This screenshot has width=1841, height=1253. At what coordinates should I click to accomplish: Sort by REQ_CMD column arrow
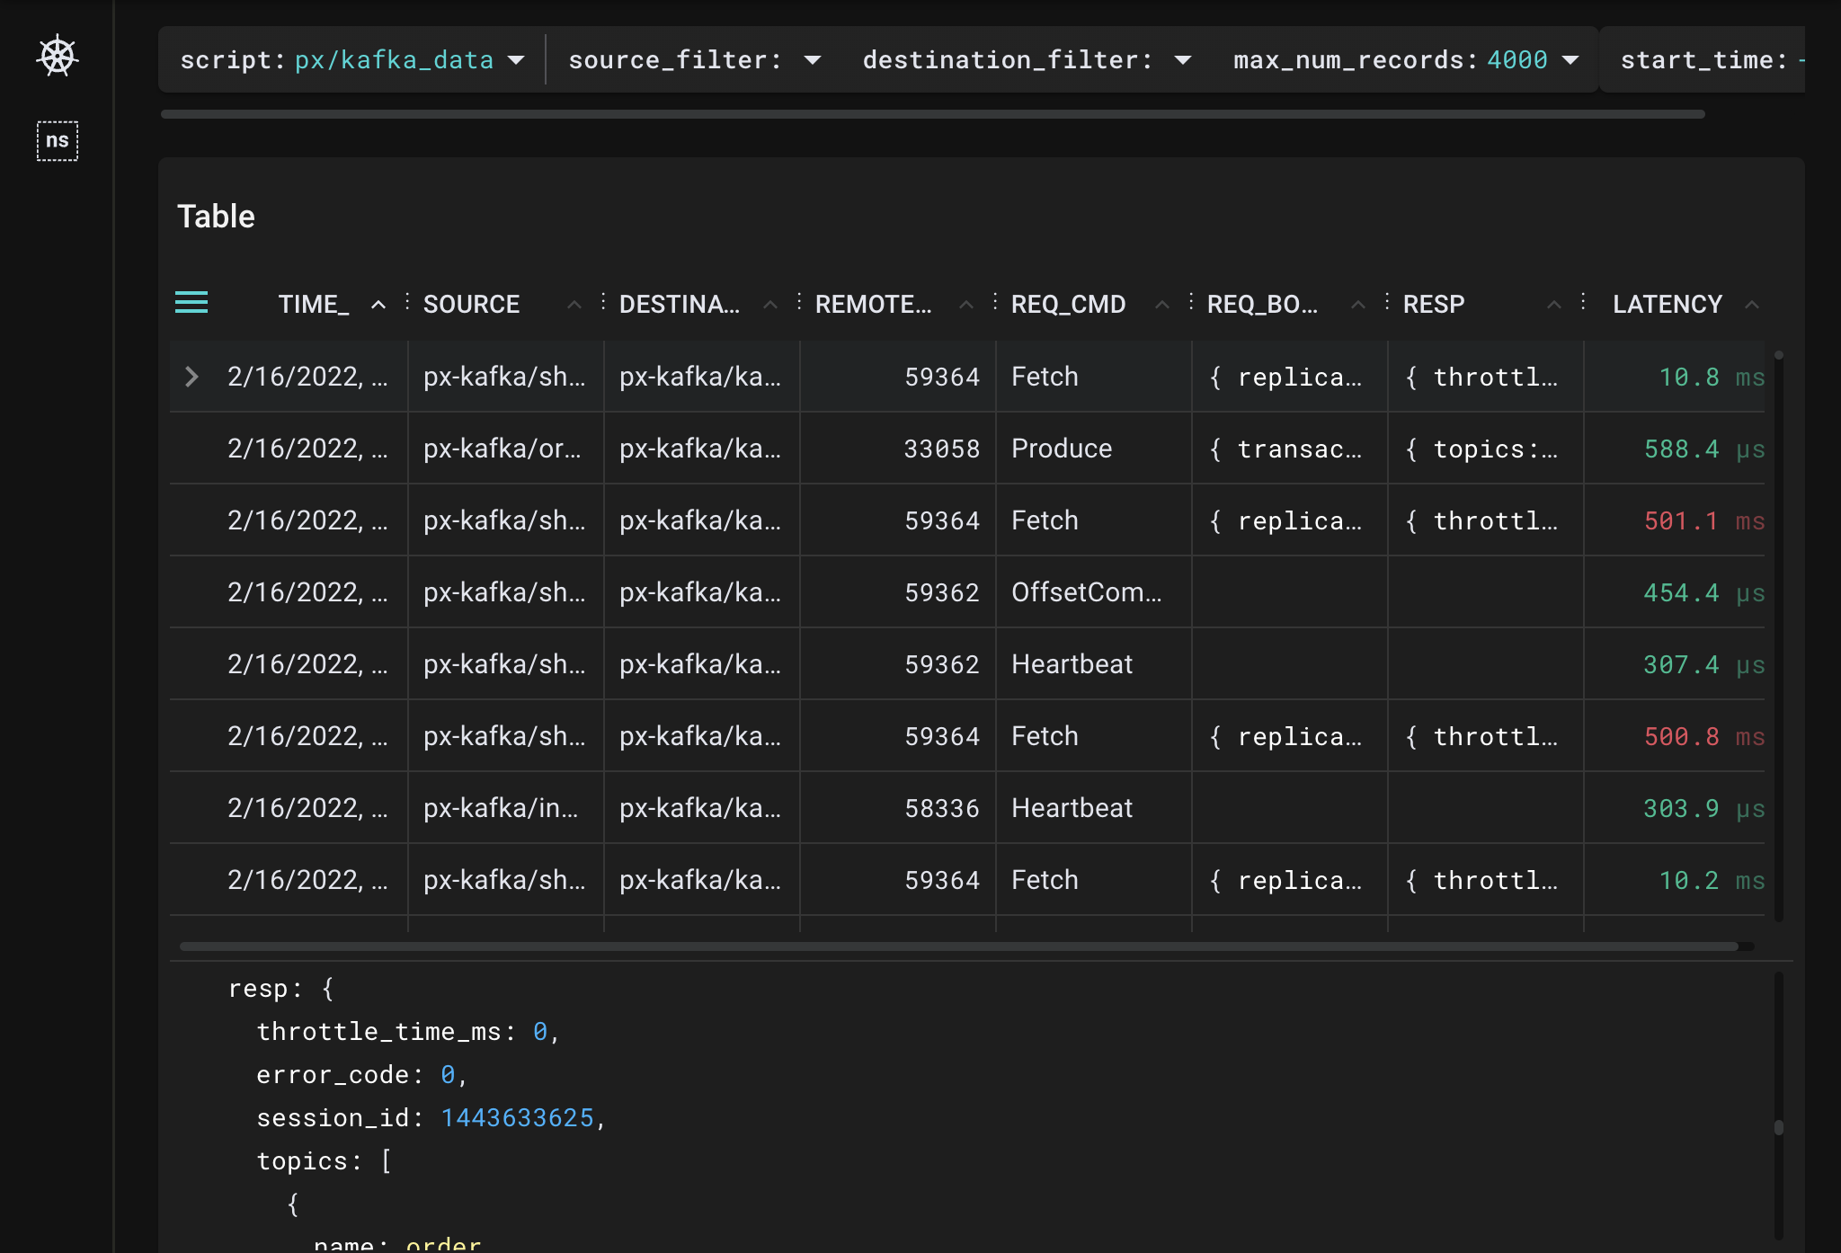click(x=1162, y=305)
